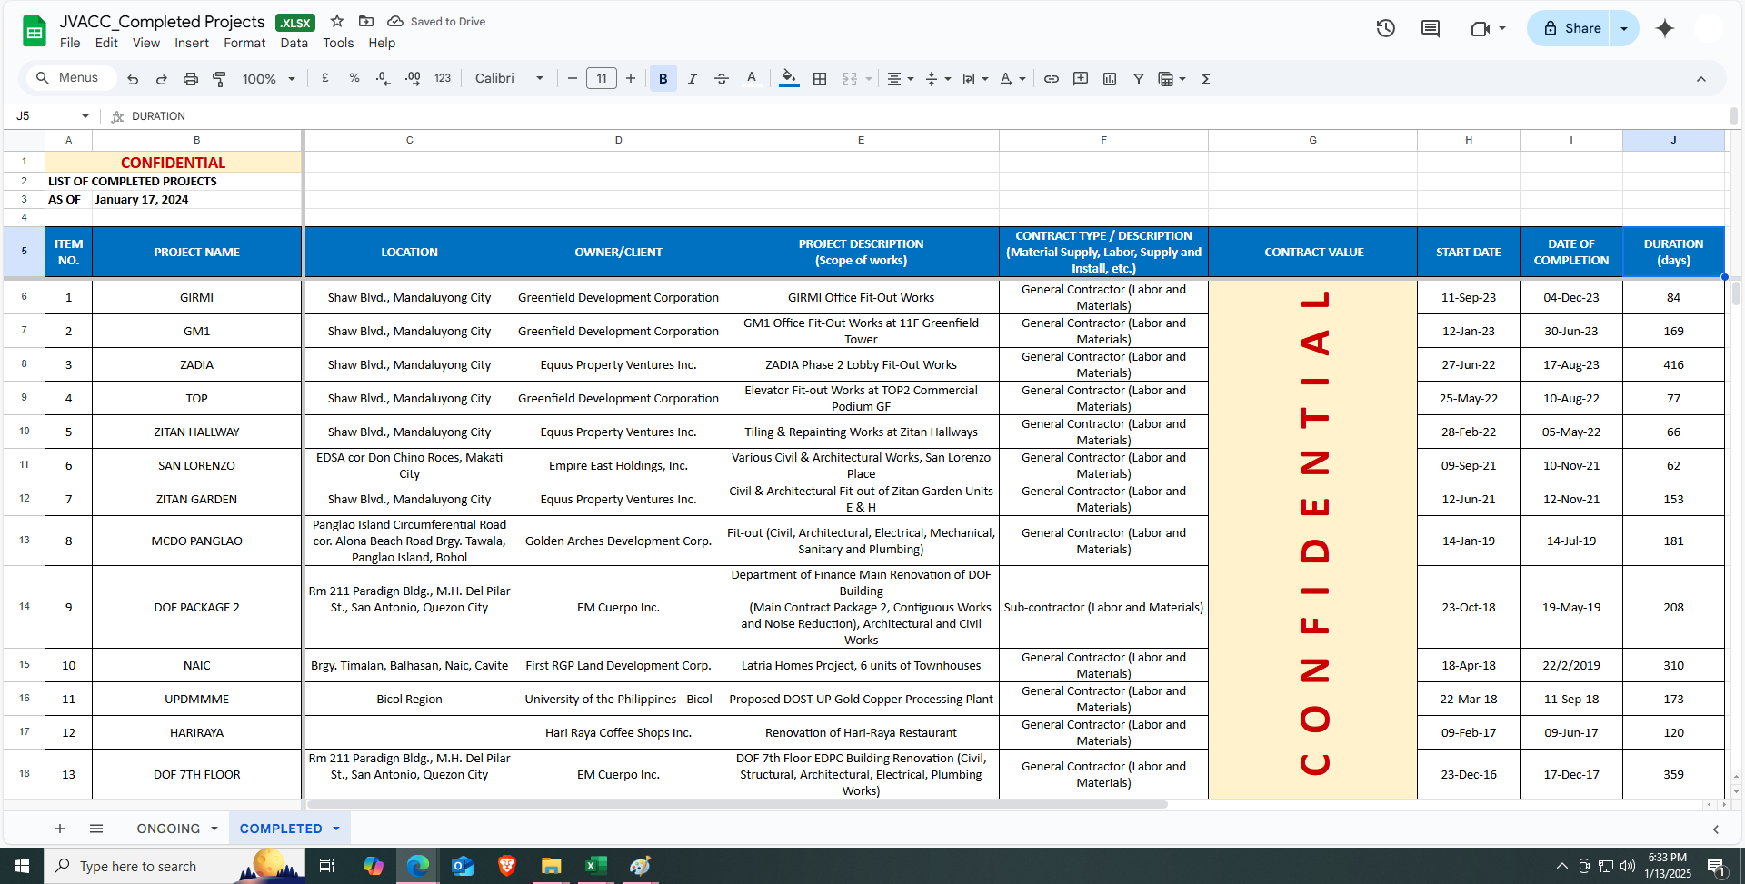Open the name box dropdown arrow

pos(85,116)
